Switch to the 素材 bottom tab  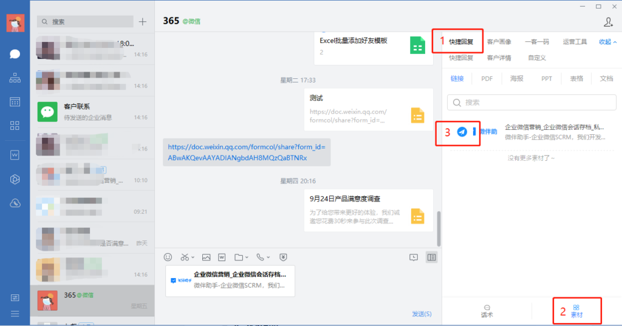[576, 311]
